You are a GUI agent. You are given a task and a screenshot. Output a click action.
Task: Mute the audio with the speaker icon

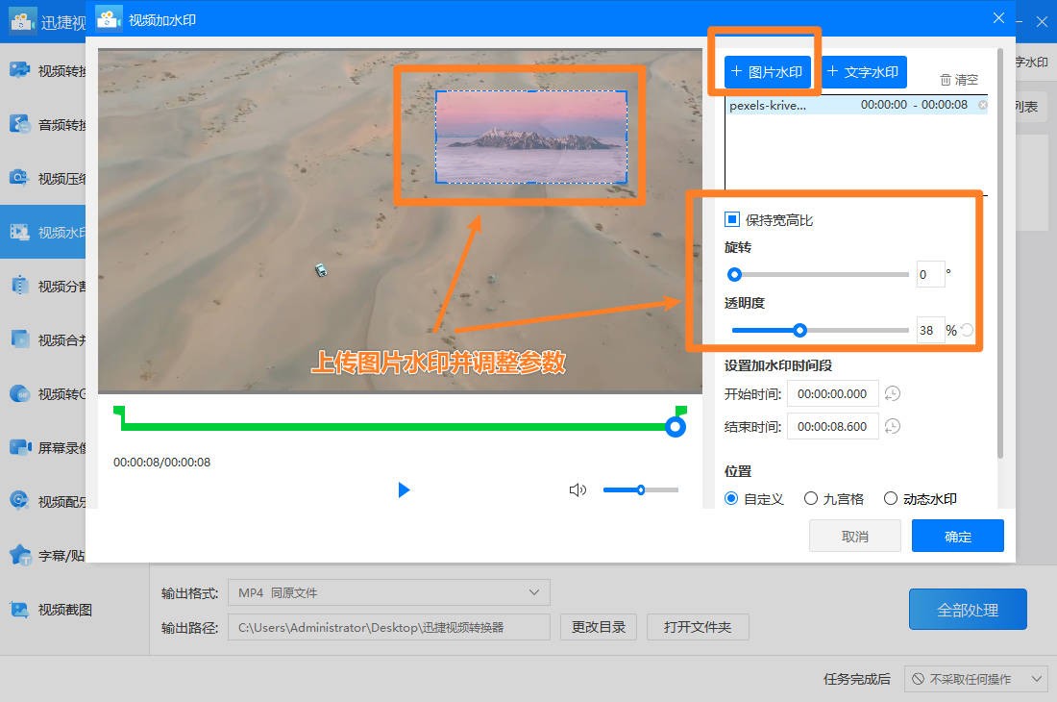click(578, 489)
